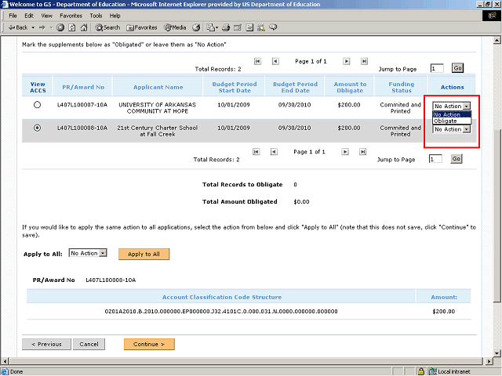The image size is (502, 376).
Task: Click the PR/Award No column header
Action: click(x=83, y=87)
